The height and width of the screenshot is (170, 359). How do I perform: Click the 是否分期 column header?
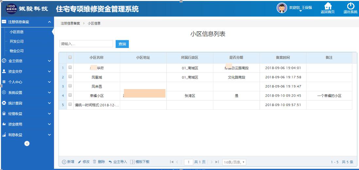tap(236, 57)
